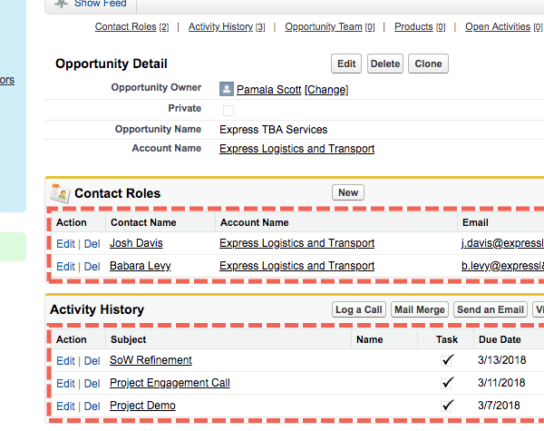Click the Delete opportunity button
Screen dimensions: 544x431
(385, 64)
